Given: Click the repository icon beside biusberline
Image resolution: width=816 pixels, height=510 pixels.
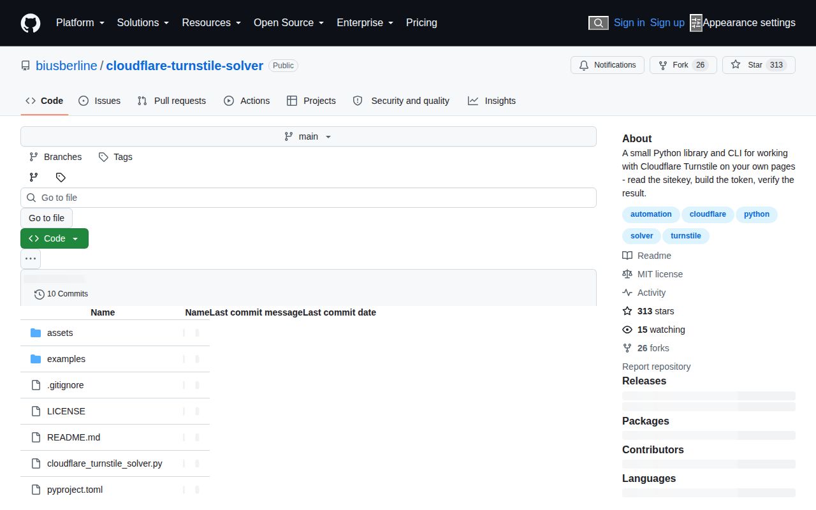Looking at the screenshot, I should point(25,66).
